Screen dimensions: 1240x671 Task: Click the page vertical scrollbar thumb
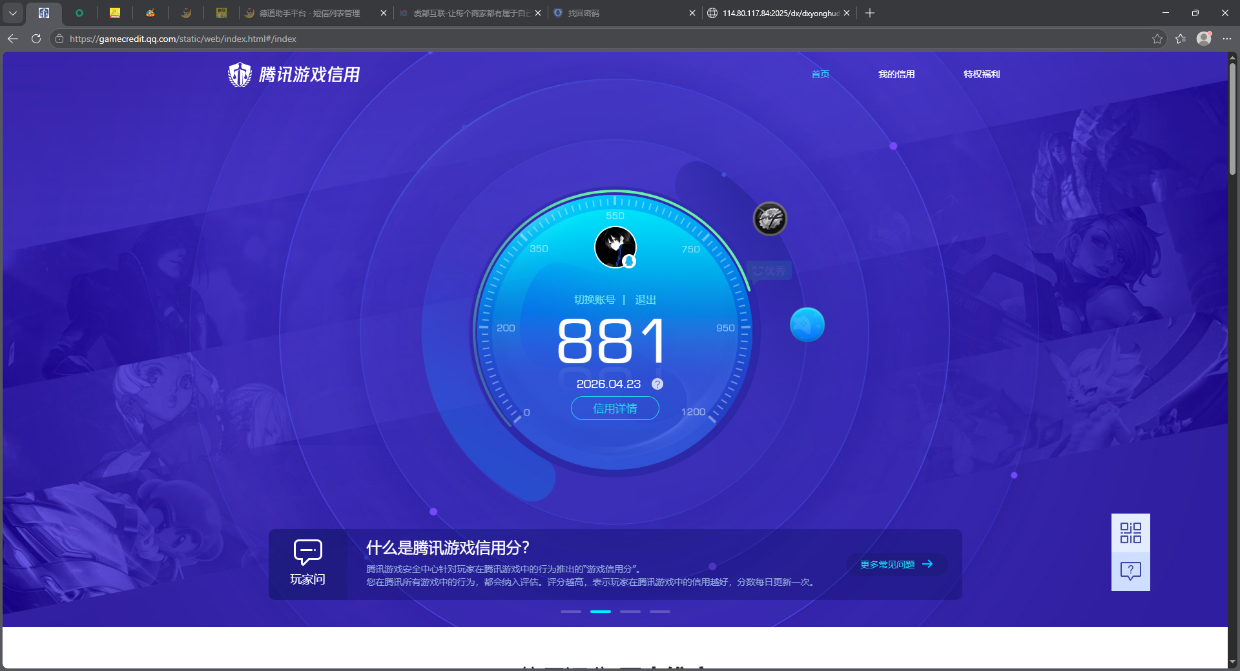[1233, 119]
